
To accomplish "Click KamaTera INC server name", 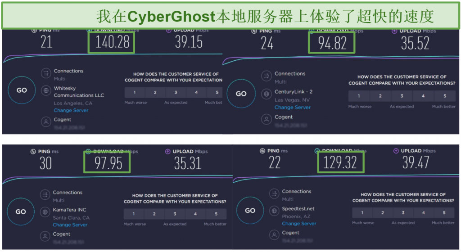I will 69,210.
